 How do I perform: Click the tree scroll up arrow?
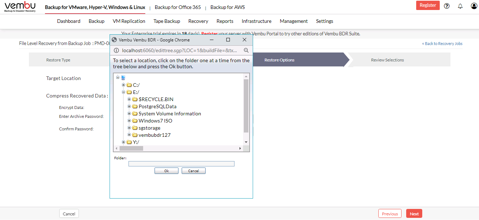(246, 76)
